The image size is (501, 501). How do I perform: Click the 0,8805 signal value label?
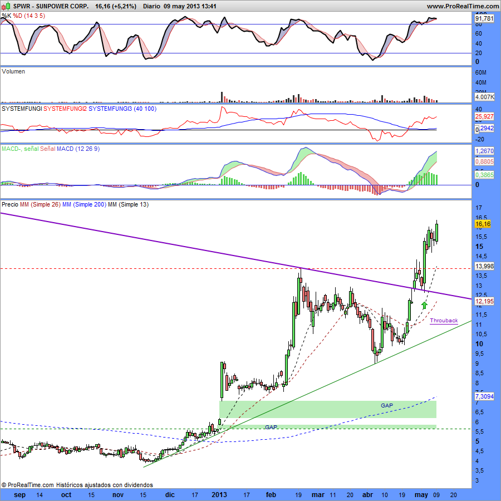pyautogui.click(x=484, y=161)
